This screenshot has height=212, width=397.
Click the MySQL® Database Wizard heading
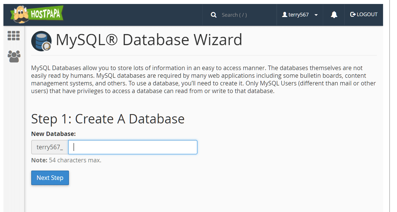tap(149, 39)
